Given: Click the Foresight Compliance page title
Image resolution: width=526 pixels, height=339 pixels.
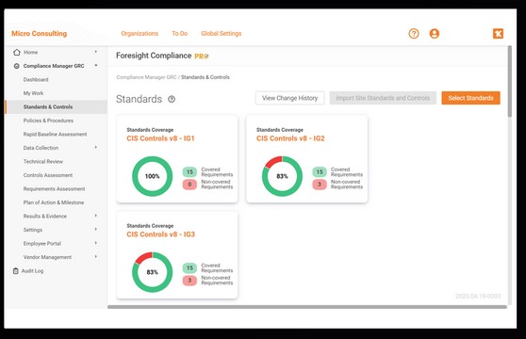Looking at the screenshot, I should click(154, 56).
